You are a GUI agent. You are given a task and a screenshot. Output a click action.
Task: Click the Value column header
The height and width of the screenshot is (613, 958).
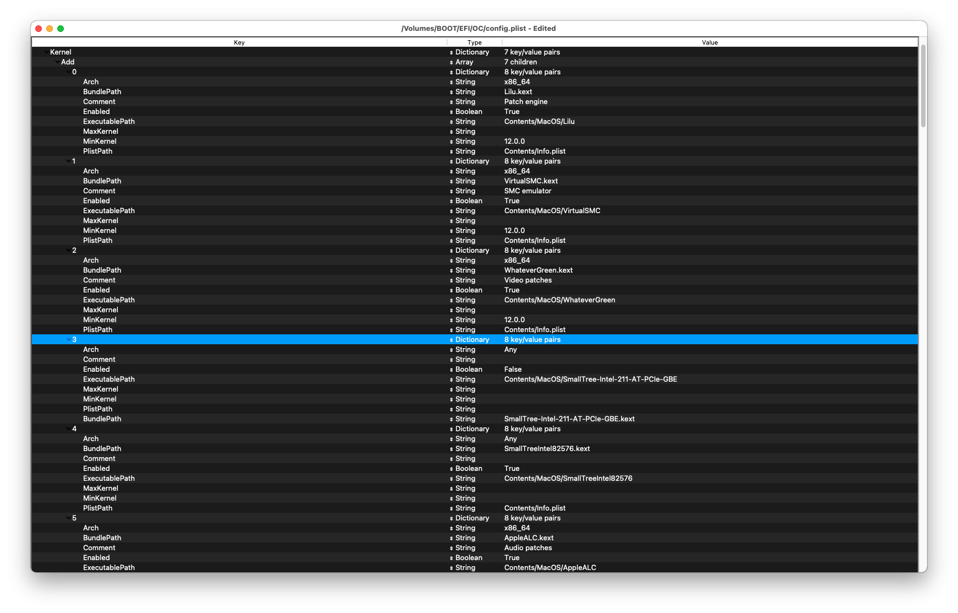click(x=709, y=42)
